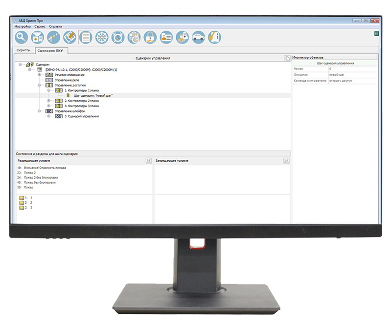Switch to the Скрипты tab
This screenshot has width=391, height=326.
[24, 50]
